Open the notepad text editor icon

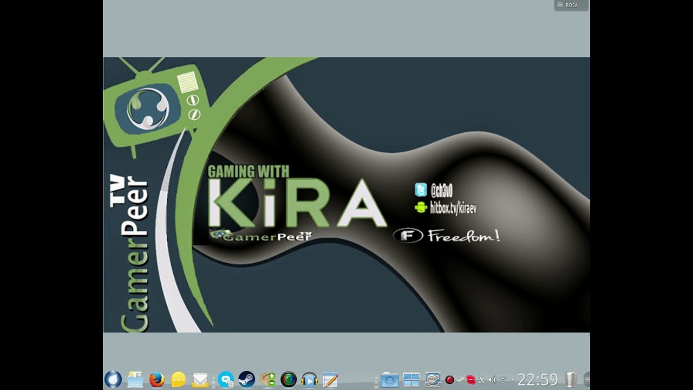(330, 380)
